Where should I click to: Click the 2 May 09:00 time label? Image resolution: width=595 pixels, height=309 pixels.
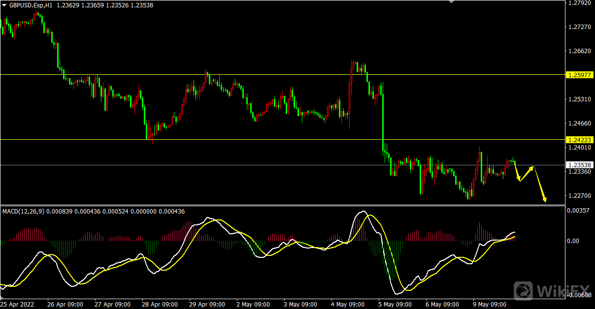click(x=253, y=305)
